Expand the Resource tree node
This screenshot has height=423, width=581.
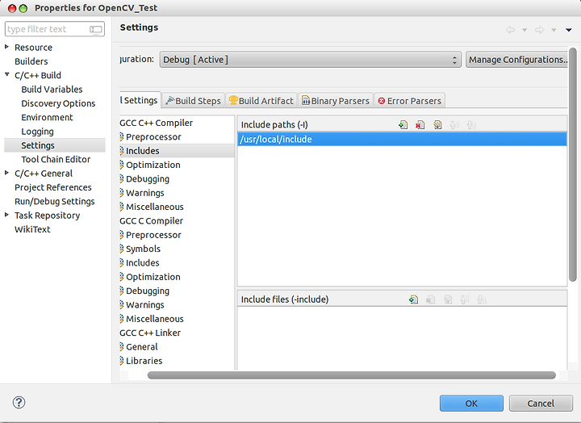pos(6,47)
